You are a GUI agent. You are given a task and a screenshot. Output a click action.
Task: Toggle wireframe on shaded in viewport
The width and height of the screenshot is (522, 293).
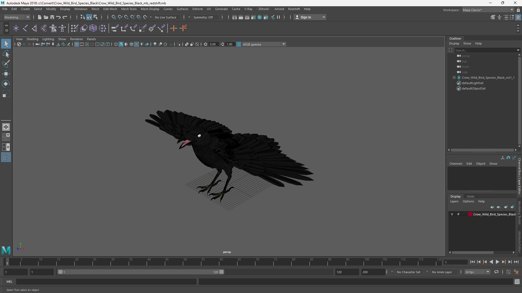tap(131, 44)
